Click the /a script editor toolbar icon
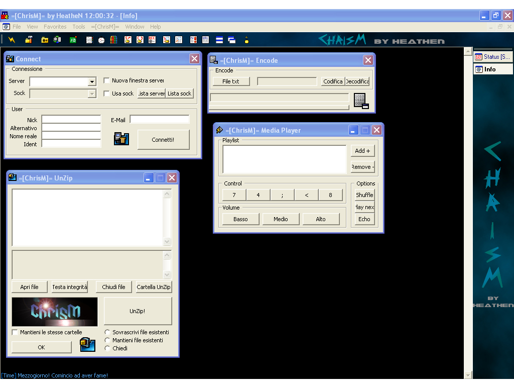514x386 pixels. pos(73,40)
